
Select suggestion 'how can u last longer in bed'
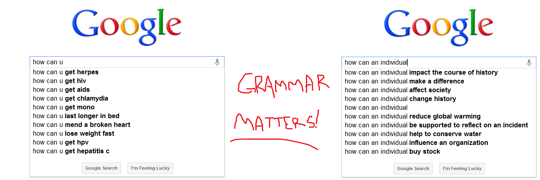coord(76,116)
